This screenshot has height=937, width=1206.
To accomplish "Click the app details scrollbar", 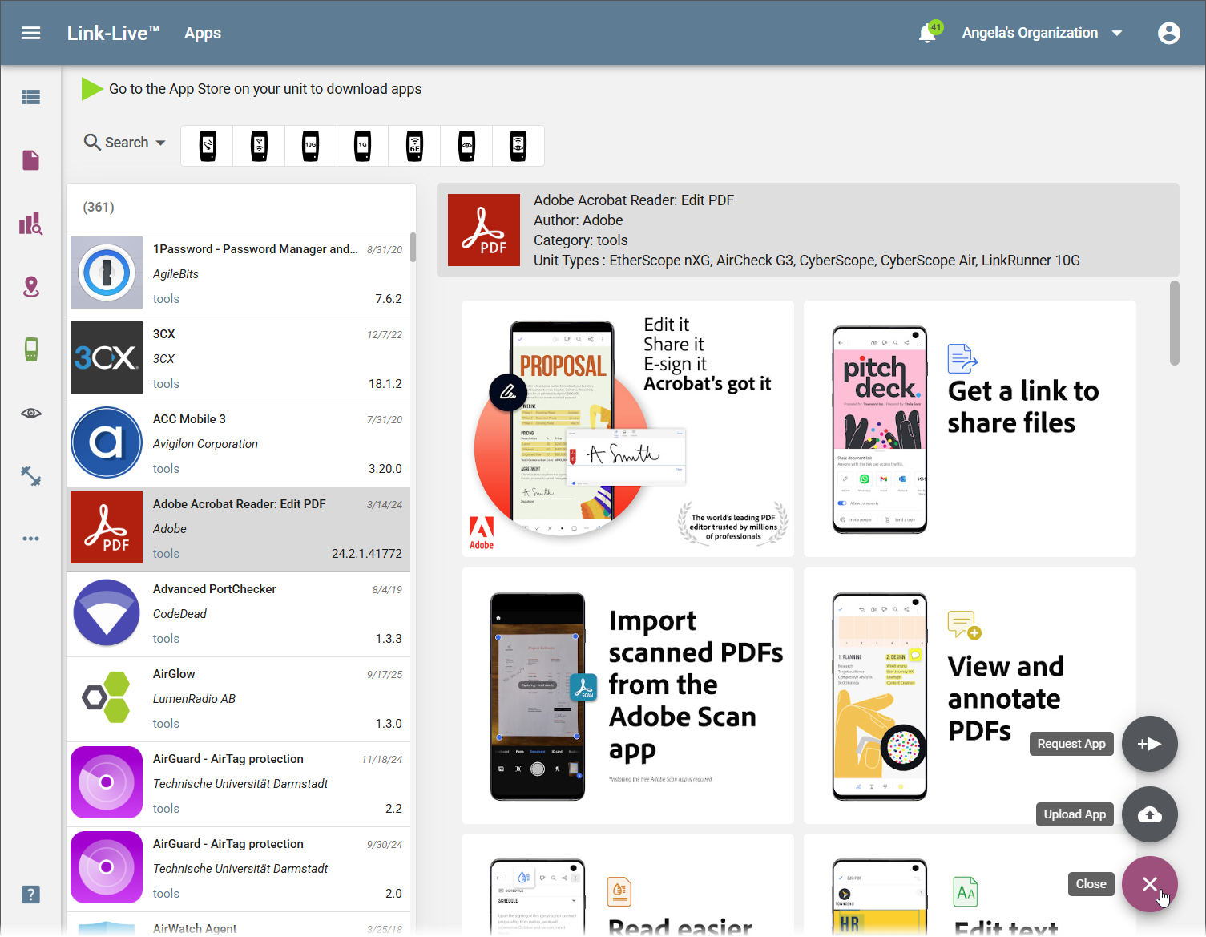I will pyautogui.click(x=1174, y=322).
